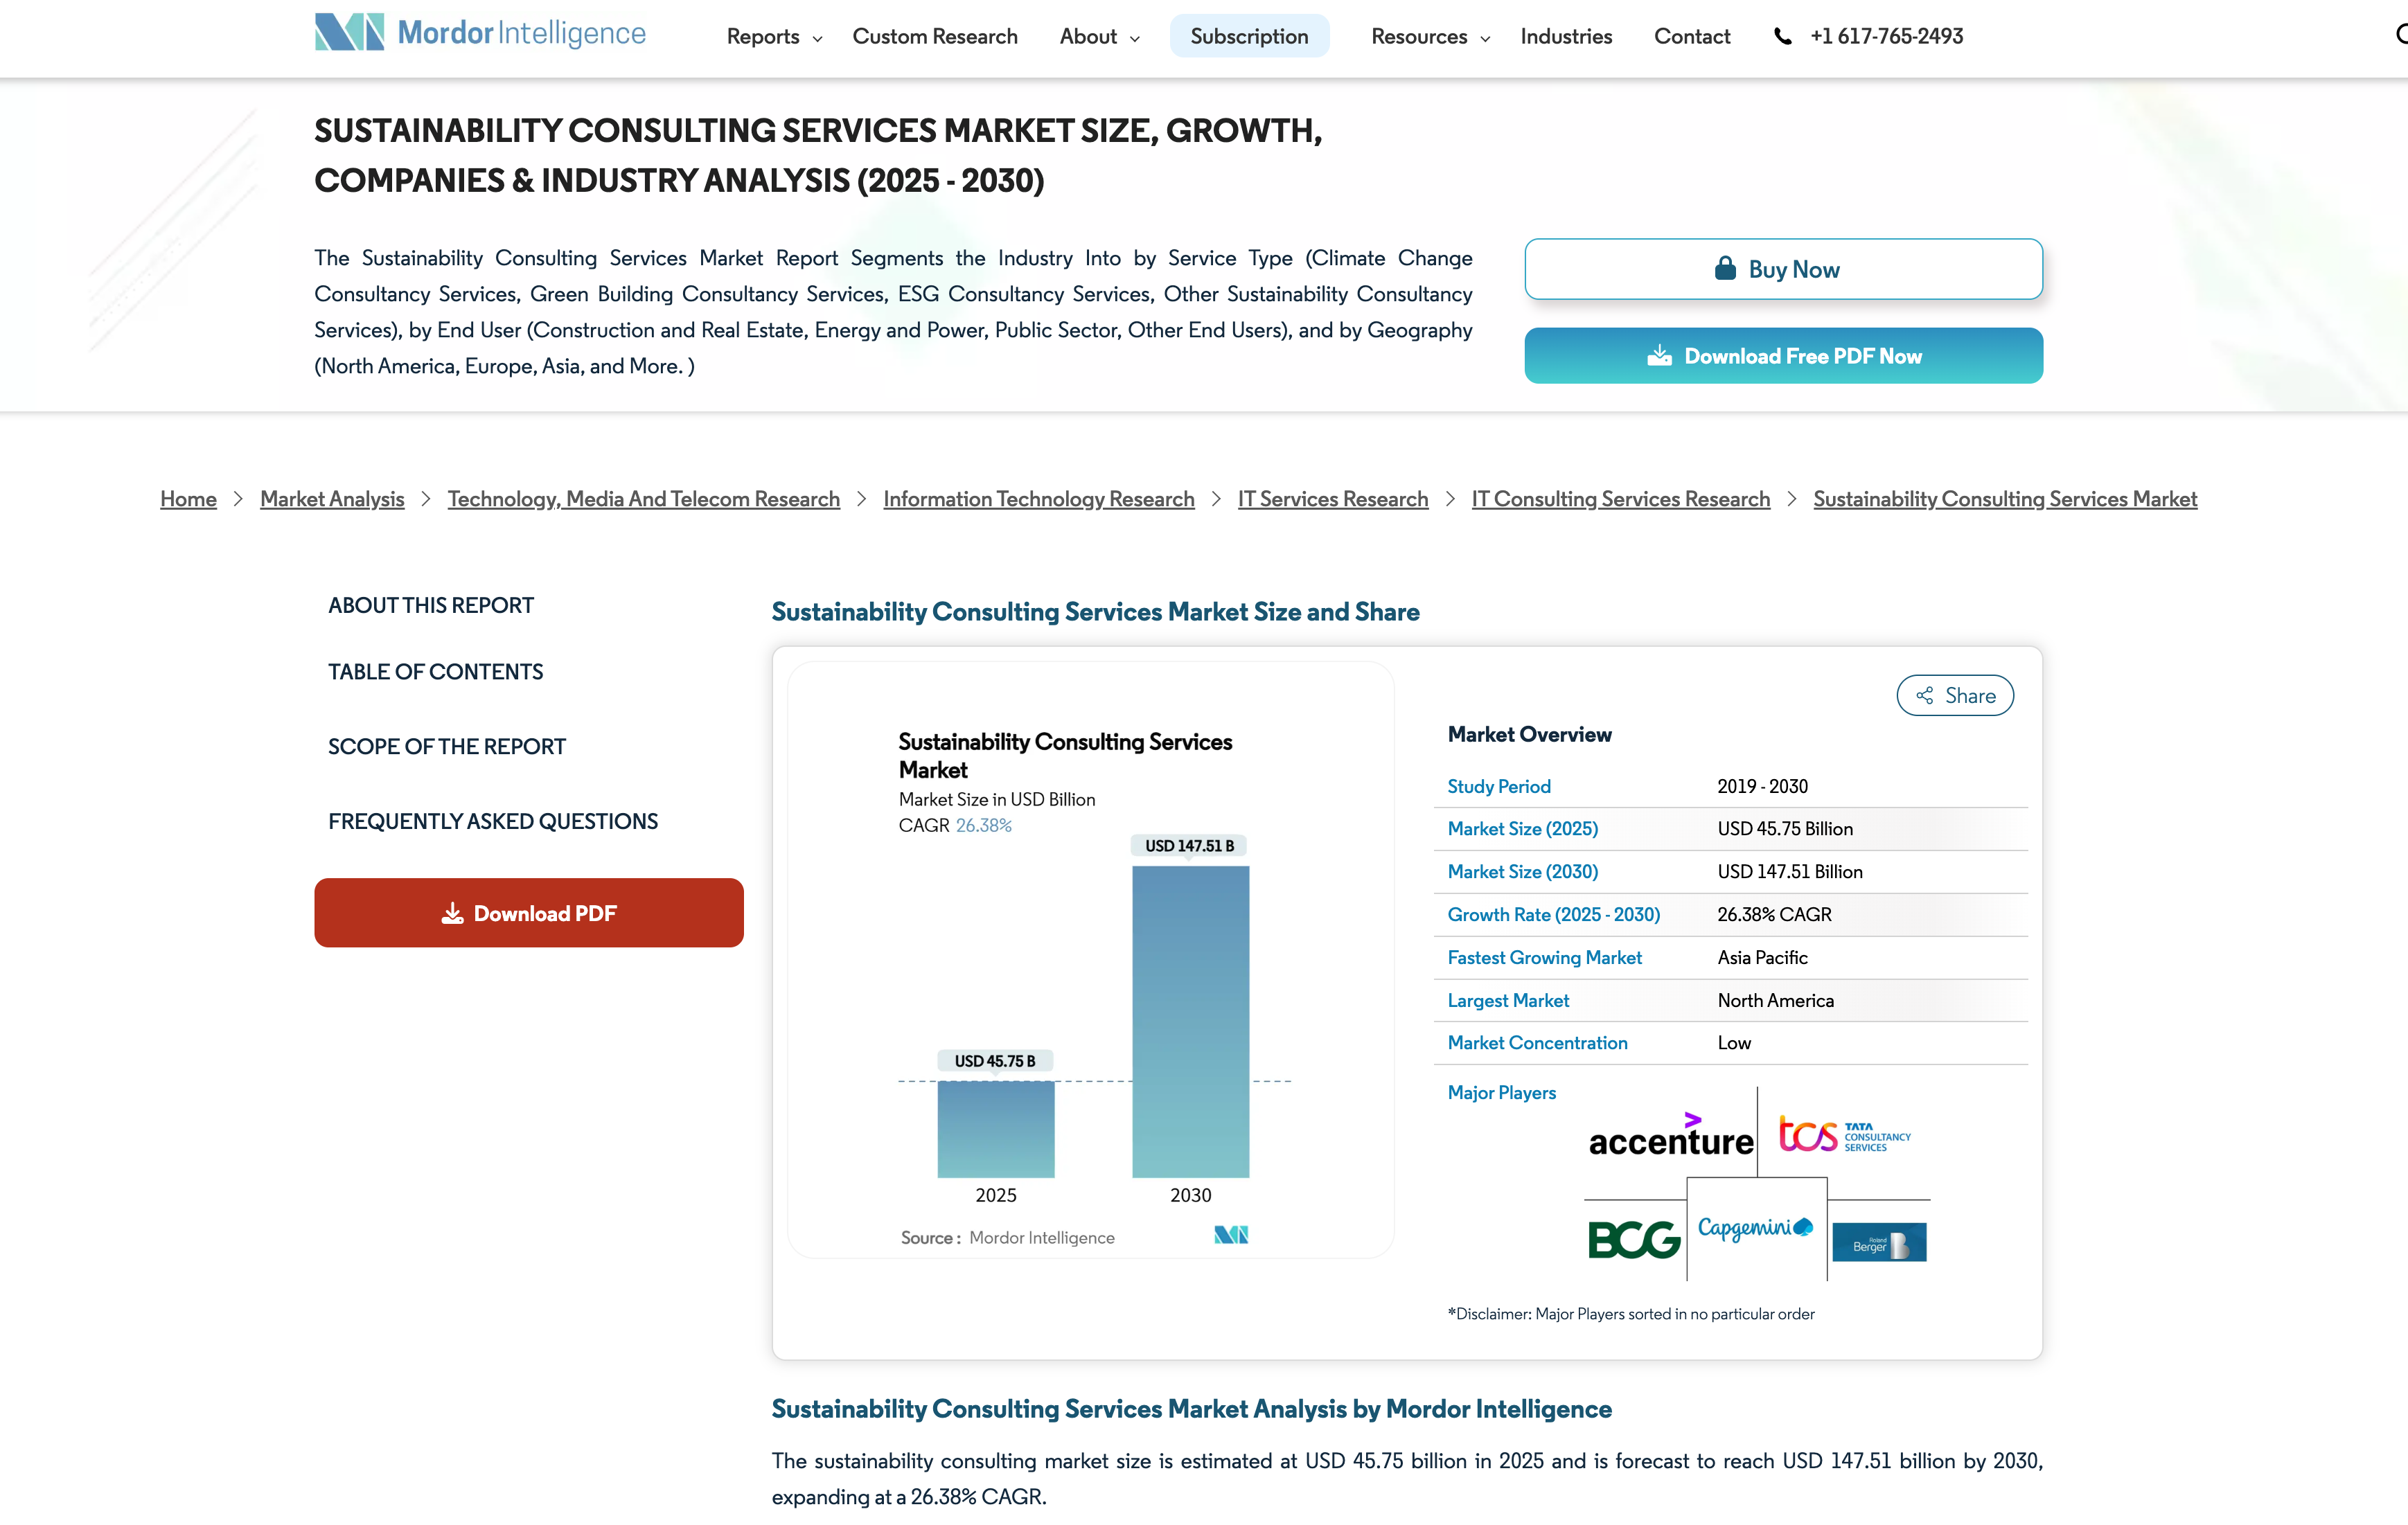
Task: Click the Capgemini logo
Action: tap(1755, 1228)
